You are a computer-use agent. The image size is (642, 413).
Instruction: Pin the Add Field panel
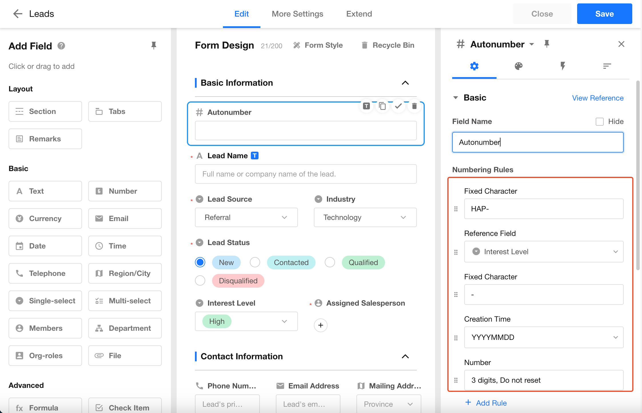point(154,45)
